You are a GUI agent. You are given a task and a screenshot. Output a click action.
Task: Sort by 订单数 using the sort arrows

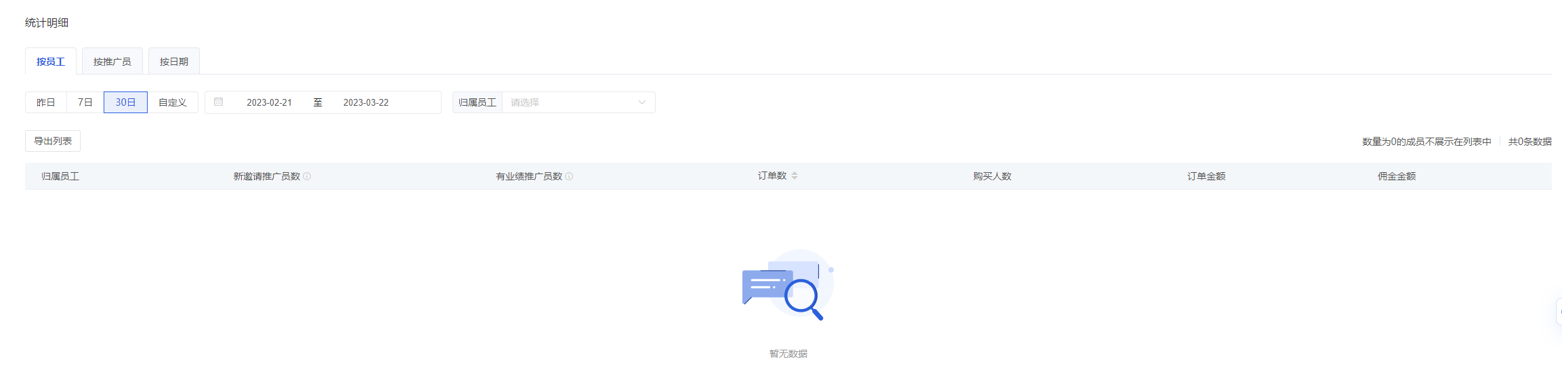795,176
